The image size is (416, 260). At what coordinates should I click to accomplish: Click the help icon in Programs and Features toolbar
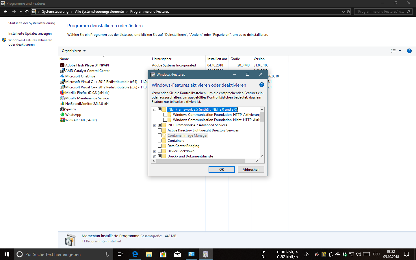(409, 51)
